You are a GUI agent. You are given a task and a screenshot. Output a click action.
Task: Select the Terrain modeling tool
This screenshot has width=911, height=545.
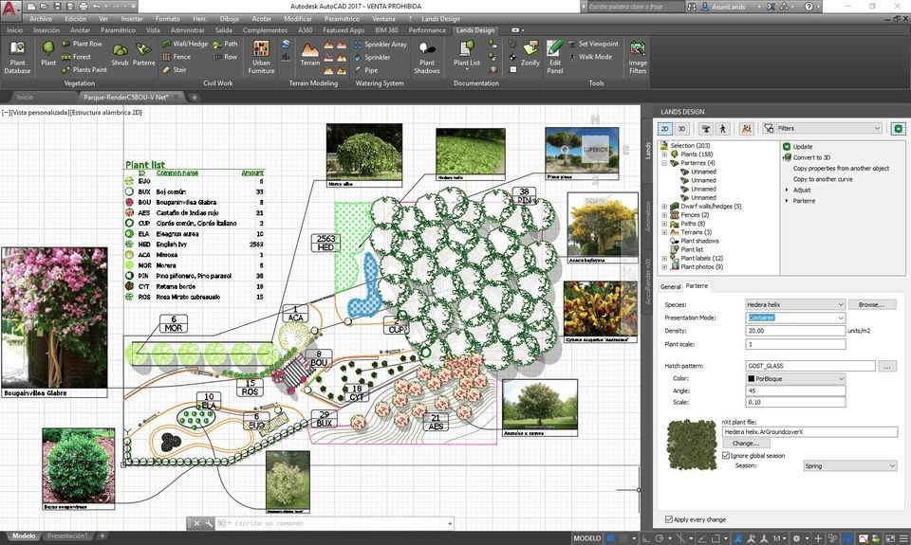pyautogui.click(x=310, y=51)
